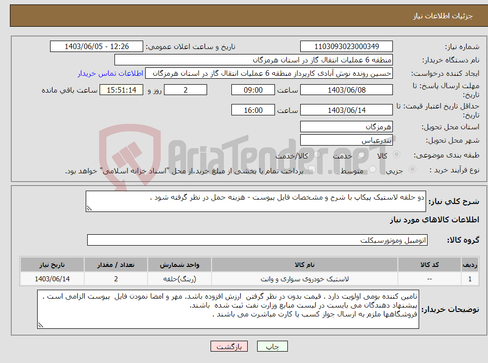Select the کالا/خدمت radio button
This screenshot has height=363, width=488.
pos(317,155)
